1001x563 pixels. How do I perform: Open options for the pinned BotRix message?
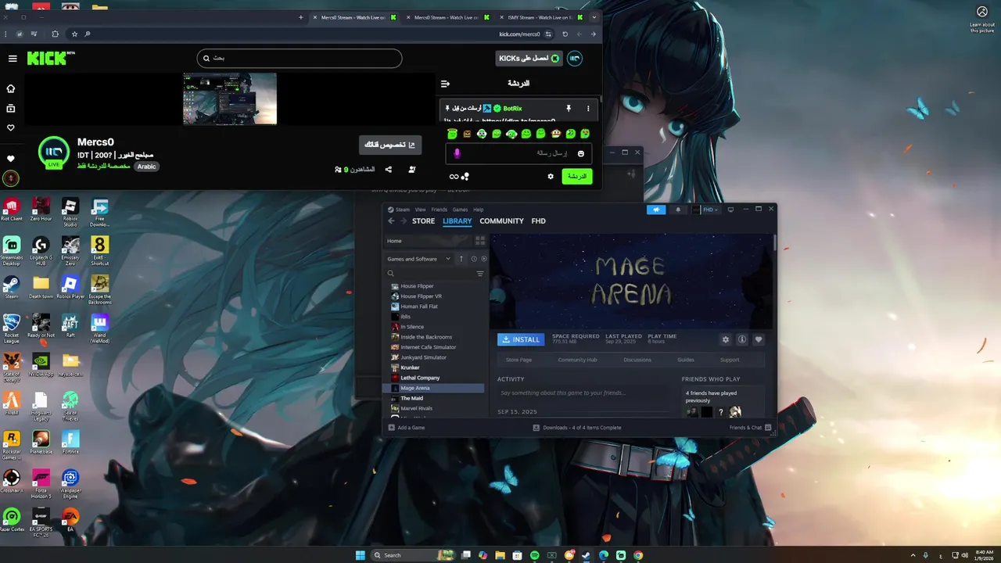point(588,109)
